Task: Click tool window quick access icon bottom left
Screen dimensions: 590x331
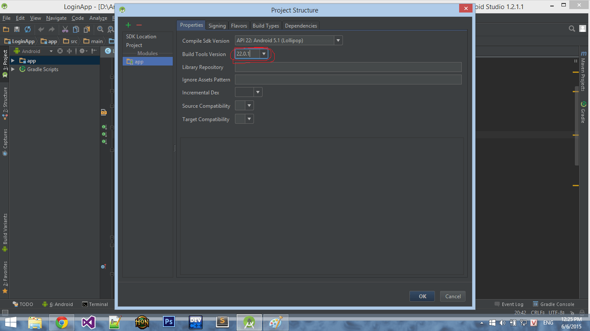Action: (5, 312)
